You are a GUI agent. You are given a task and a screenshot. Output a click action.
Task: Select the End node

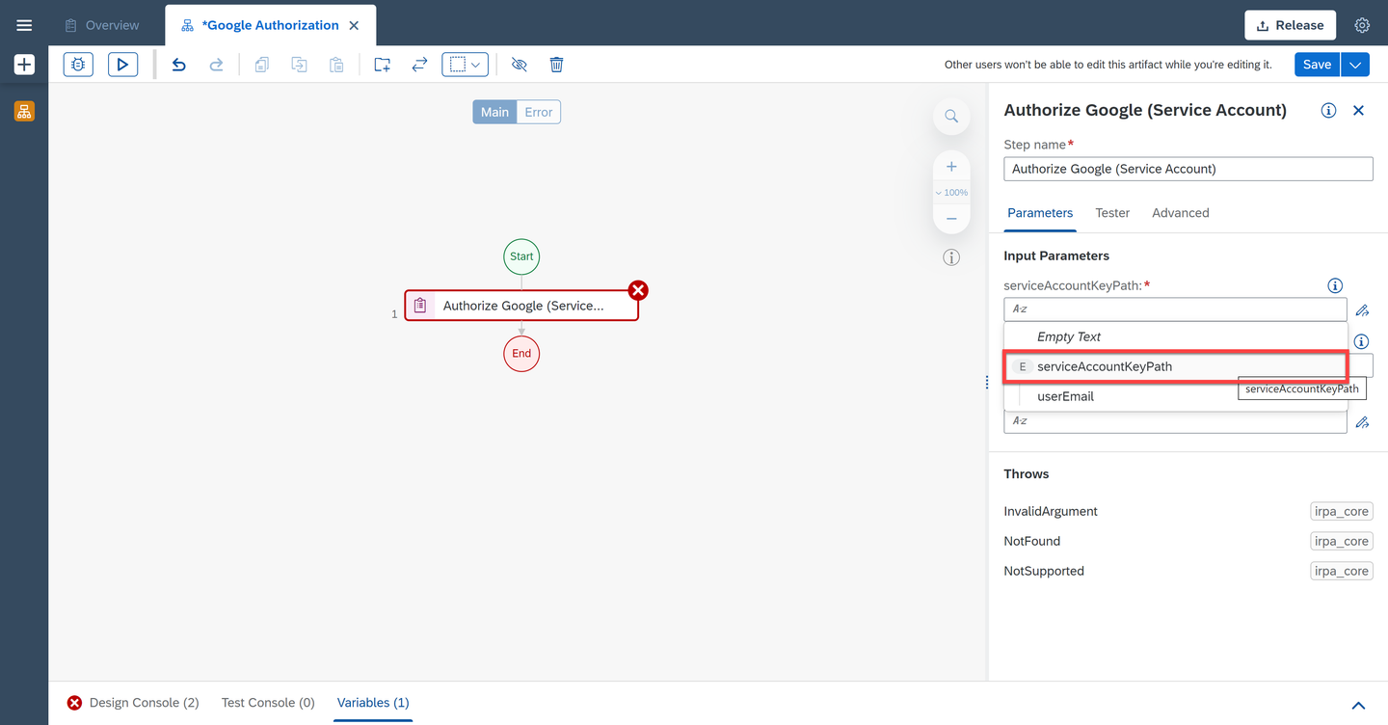tap(521, 354)
